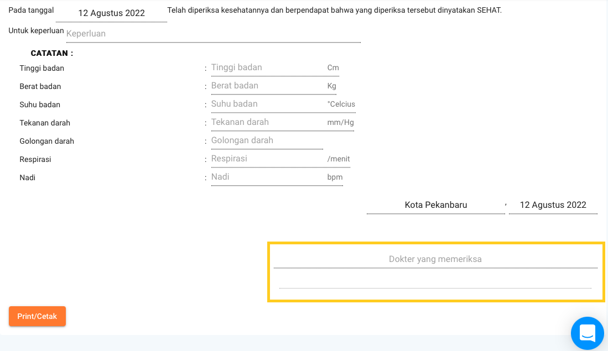Edit the Kota Pekanbaru city field

click(x=436, y=205)
